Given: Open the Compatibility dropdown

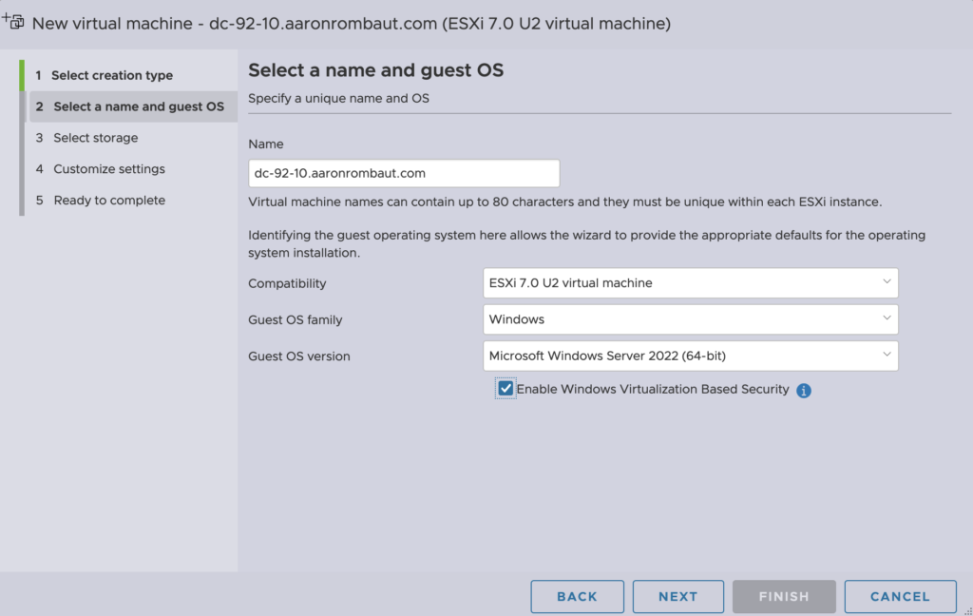Looking at the screenshot, I should (690, 283).
